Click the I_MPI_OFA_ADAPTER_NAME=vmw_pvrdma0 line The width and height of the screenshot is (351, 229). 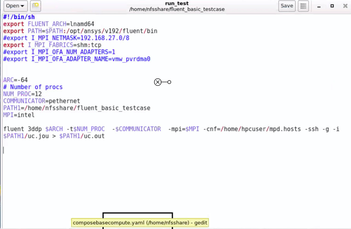[x=77, y=59]
